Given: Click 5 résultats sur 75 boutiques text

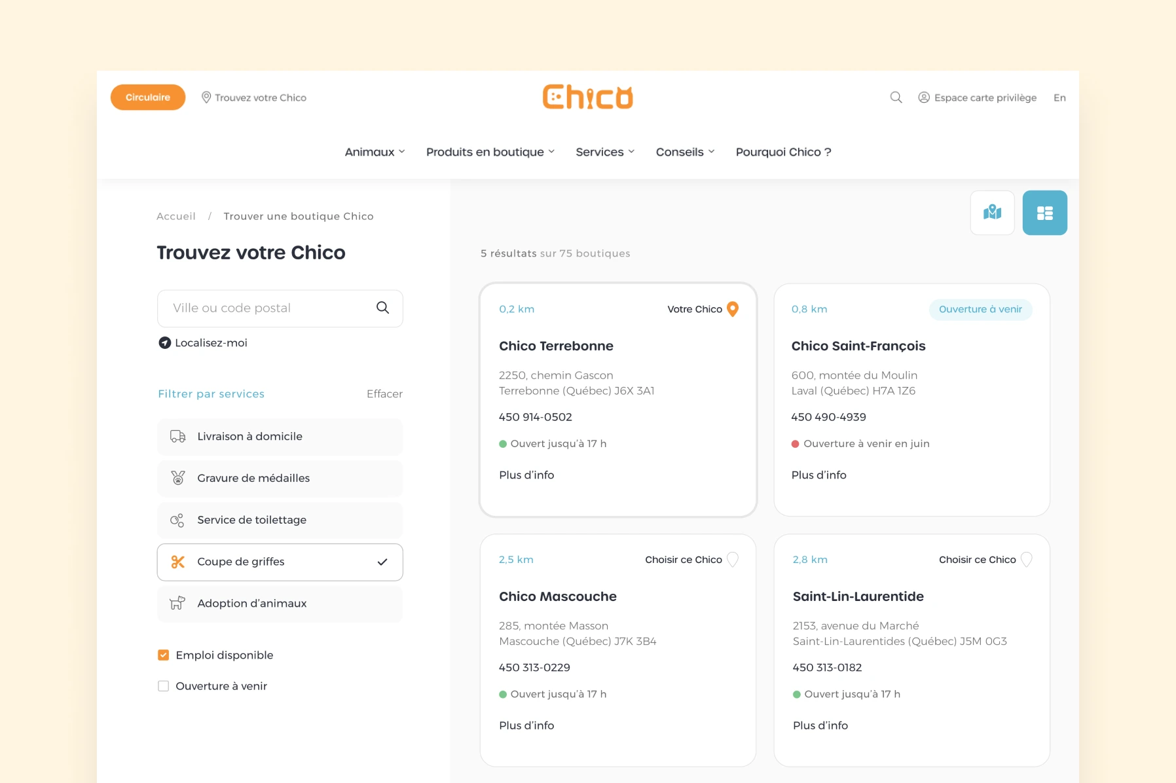Looking at the screenshot, I should click(555, 253).
